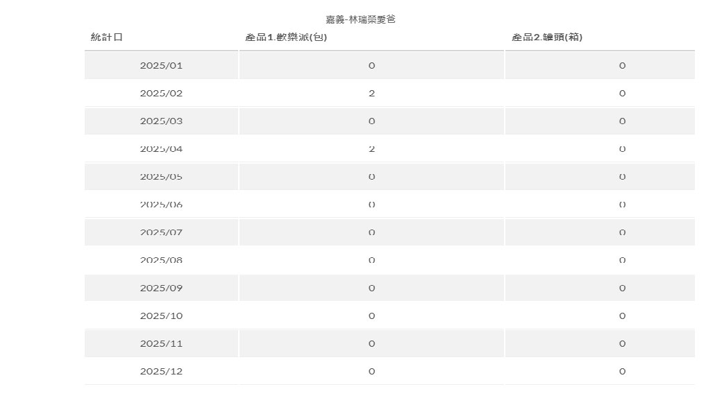Select the 2025/02 date cell
The image size is (722, 396).
tap(161, 94)
